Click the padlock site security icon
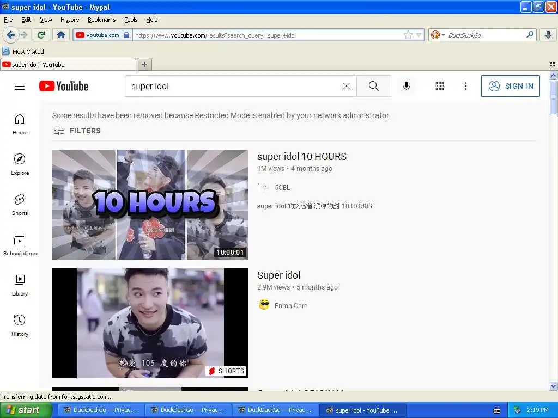Screen dimensions: 558x418 [126, 35]
